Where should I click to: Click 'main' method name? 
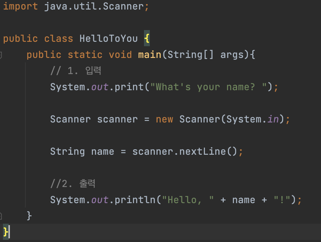[149, 55]
